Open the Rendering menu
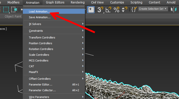The height and width of the screenshot is (99, 179). click(78, 2)
